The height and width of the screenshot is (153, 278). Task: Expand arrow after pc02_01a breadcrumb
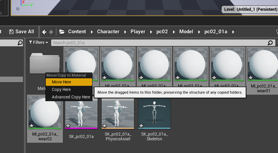tap(233, 32)
